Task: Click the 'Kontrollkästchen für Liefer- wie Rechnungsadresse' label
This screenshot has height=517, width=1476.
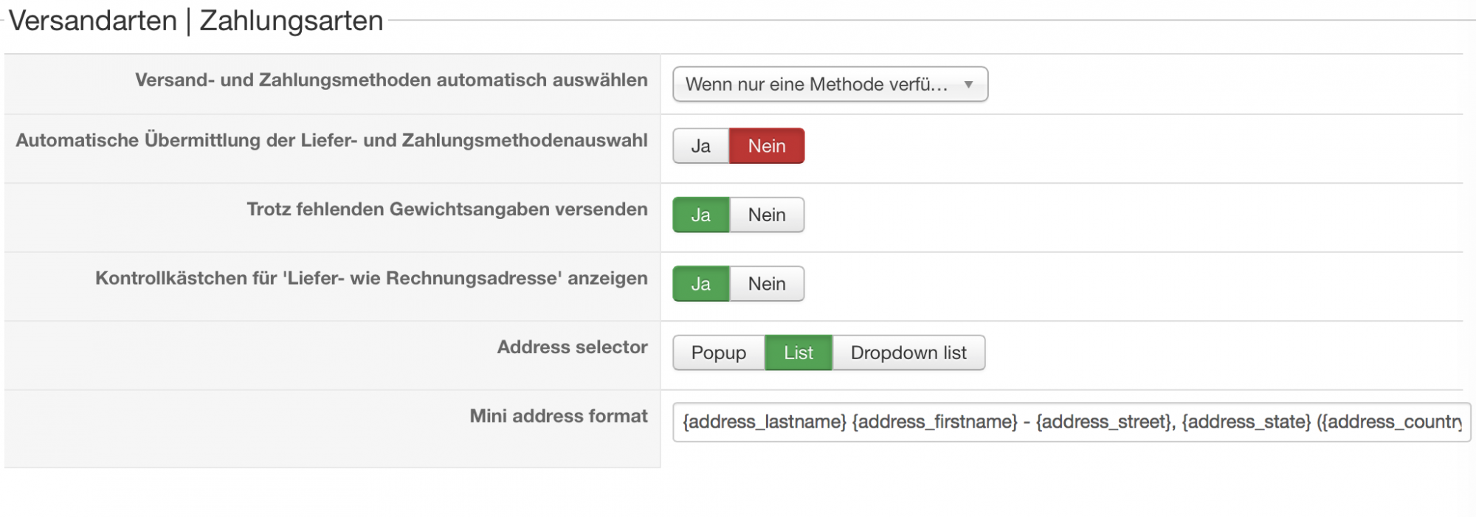Action: [x=371, y=278]
